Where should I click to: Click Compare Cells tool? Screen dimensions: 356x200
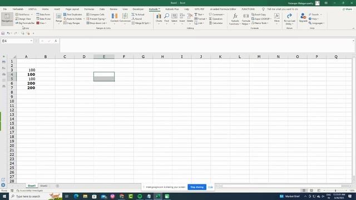point(95,14)
